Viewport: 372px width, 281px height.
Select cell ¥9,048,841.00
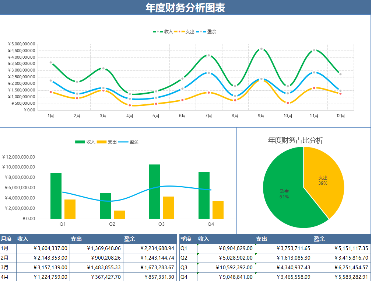pyautogui.click(x=226, y=277)
